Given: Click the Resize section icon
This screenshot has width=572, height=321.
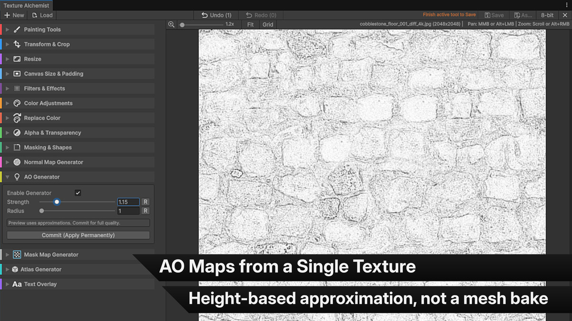Looking at the screenshot, I should (x=17, y=59).
